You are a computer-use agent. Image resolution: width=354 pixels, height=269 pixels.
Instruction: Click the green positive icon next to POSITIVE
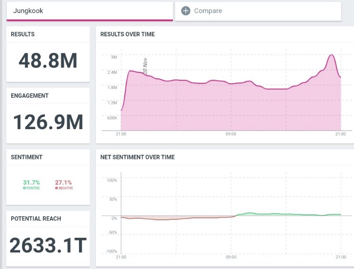(x=24, y=188)
